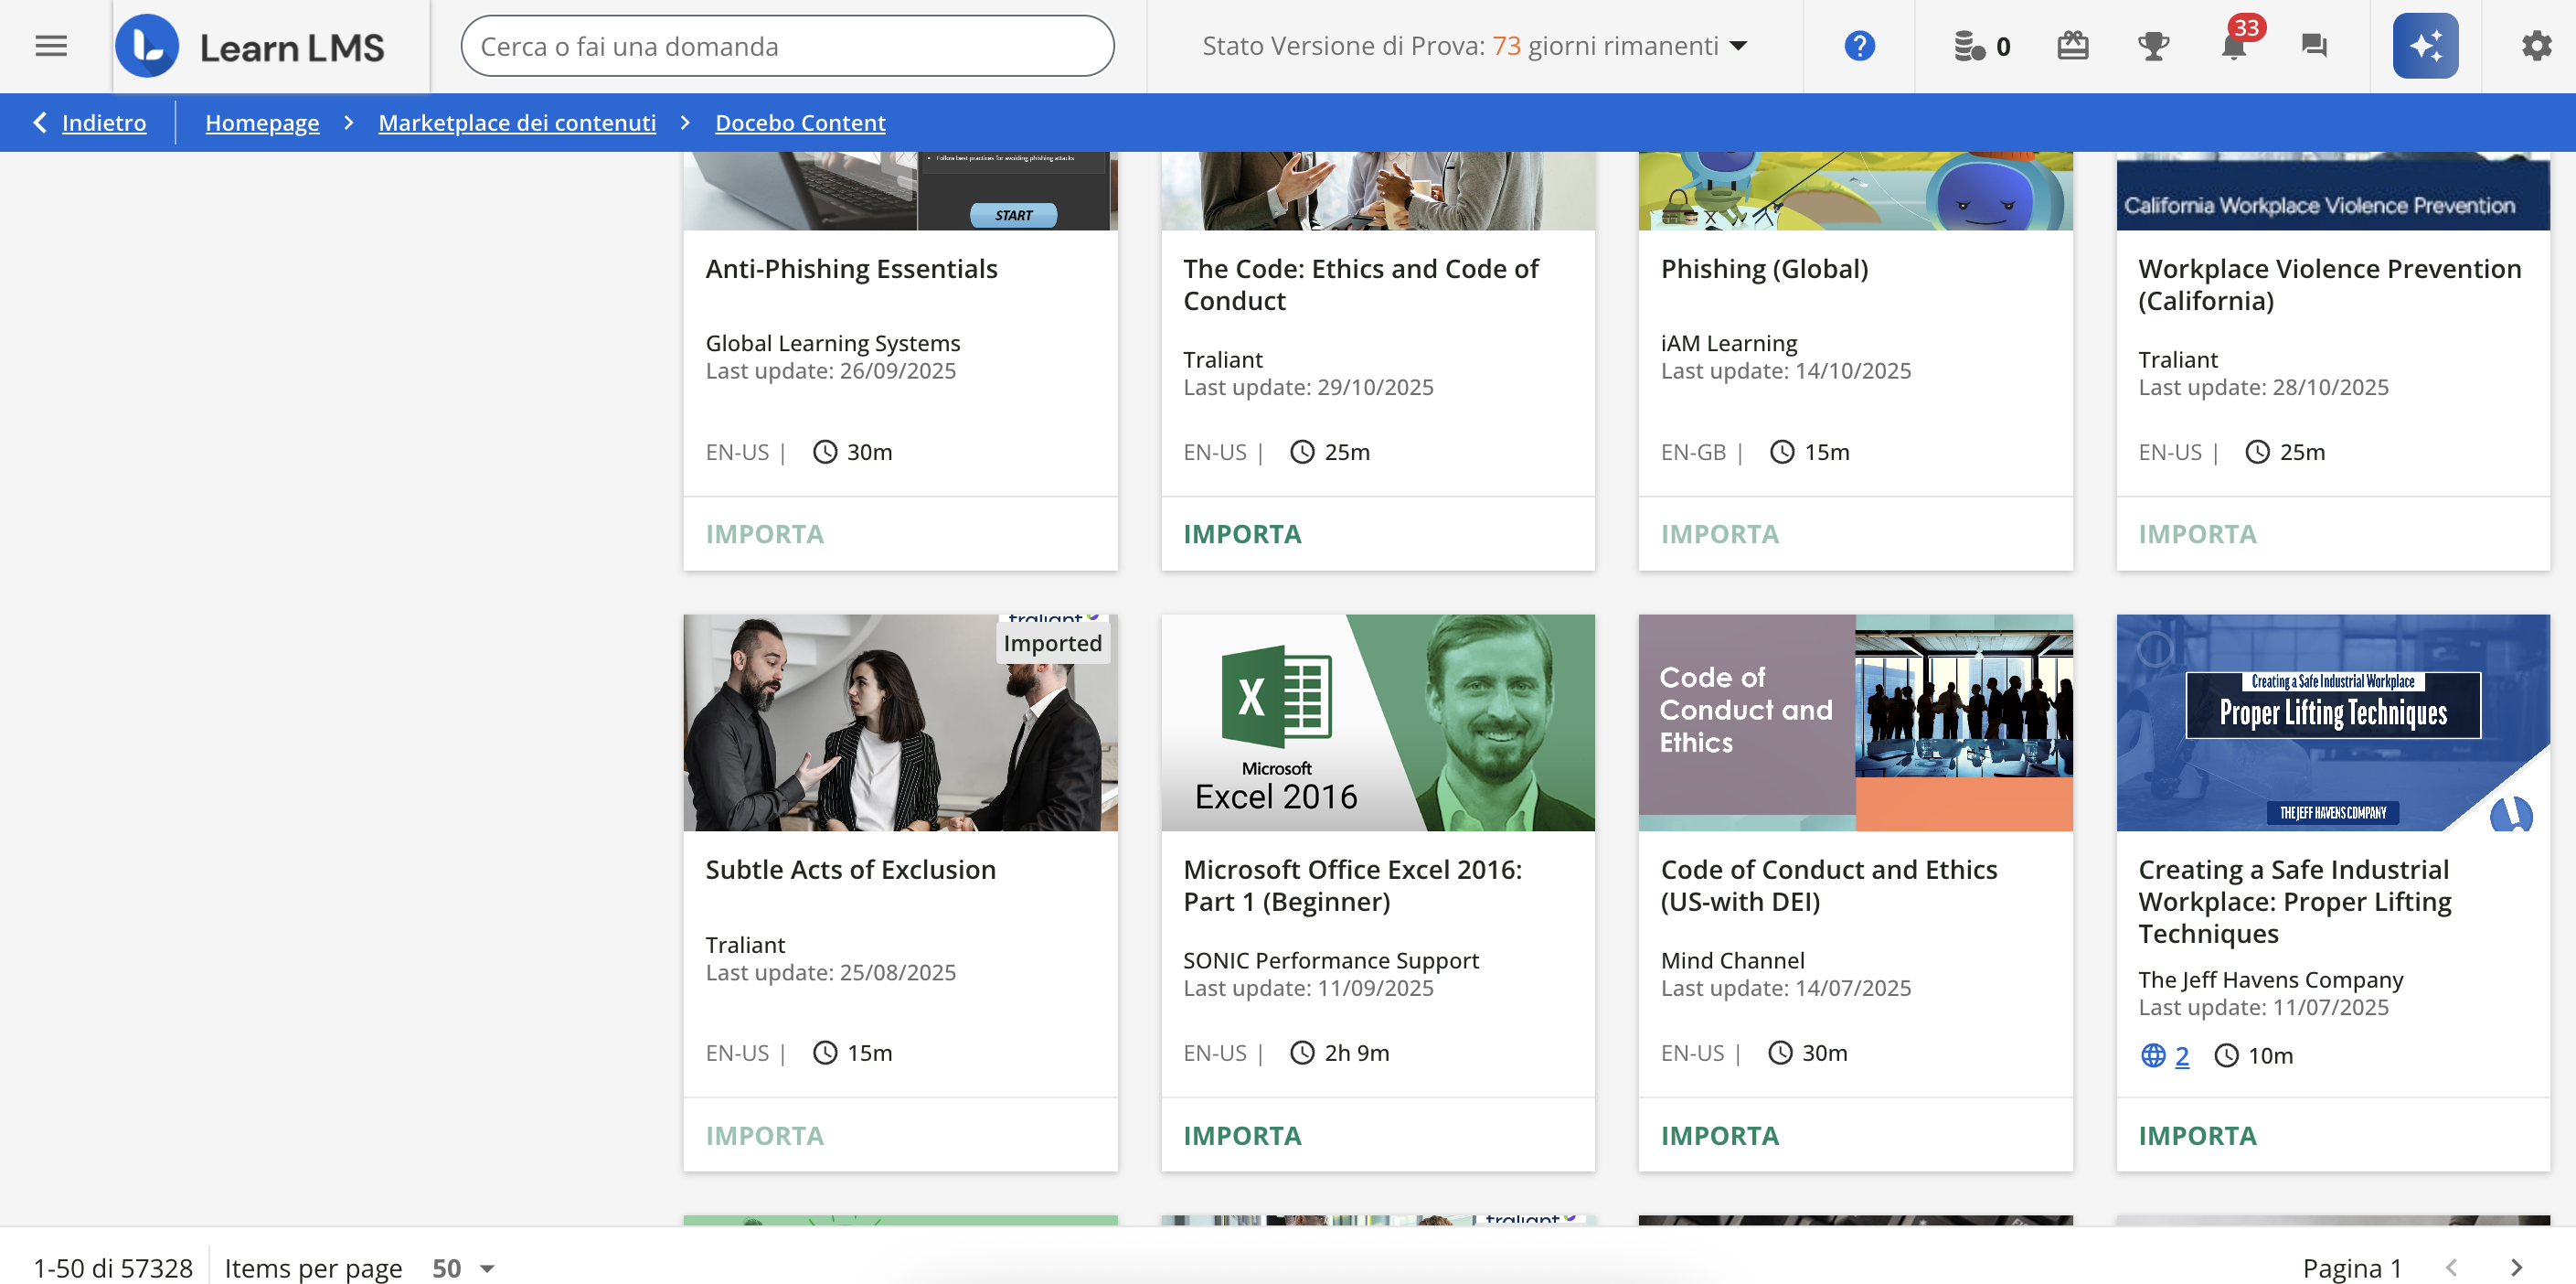This screenshot has height=1284, width=2576.
Task: Import the Microsoft Office Excel 2016 course
Action: pyautogui.click(x=1241, y=1135)
